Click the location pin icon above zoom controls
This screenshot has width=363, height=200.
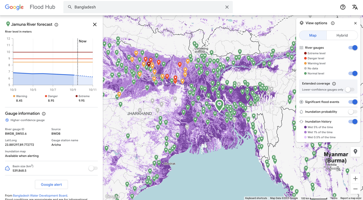[355, 152]
